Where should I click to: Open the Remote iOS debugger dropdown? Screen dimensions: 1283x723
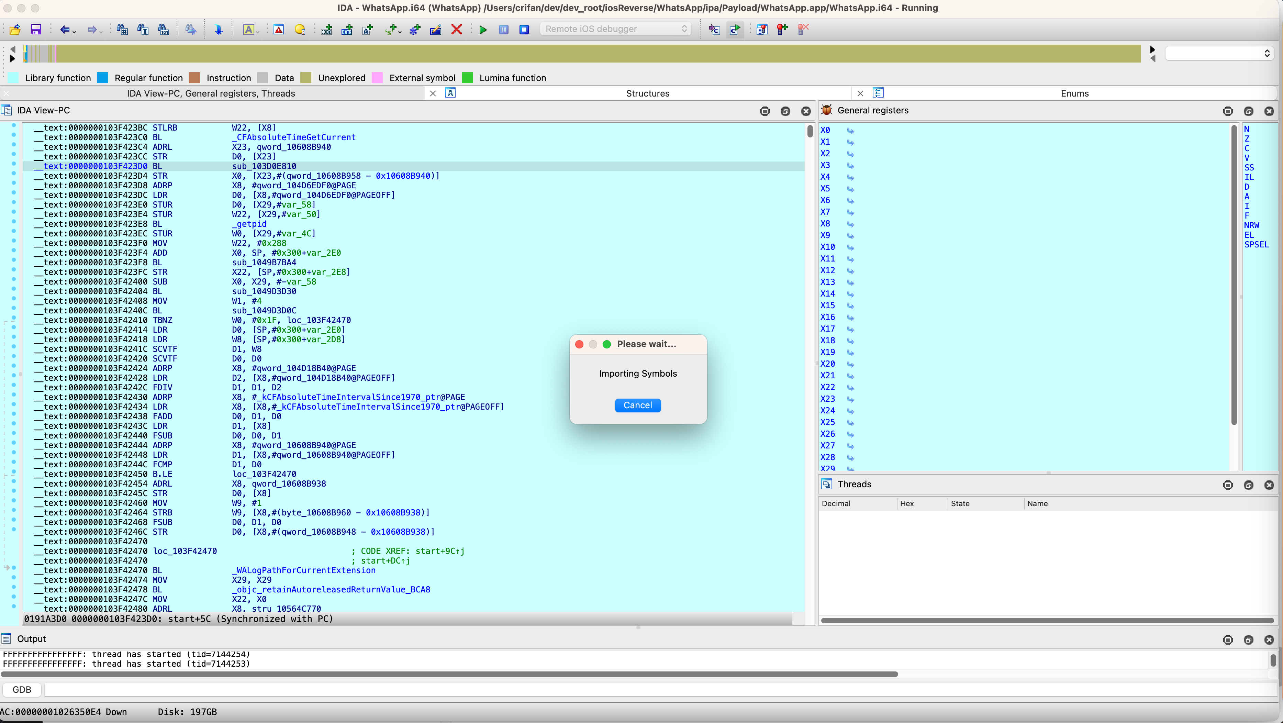tap(616, 29)
